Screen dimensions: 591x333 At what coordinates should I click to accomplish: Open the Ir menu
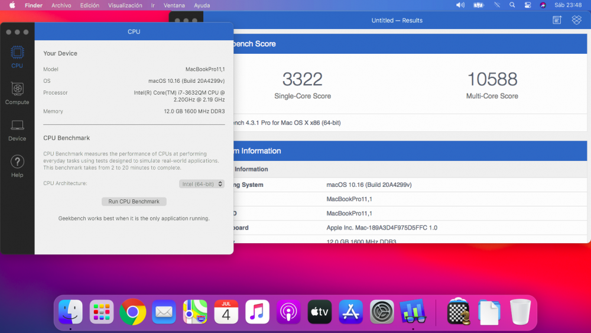(x=152, y=5)
